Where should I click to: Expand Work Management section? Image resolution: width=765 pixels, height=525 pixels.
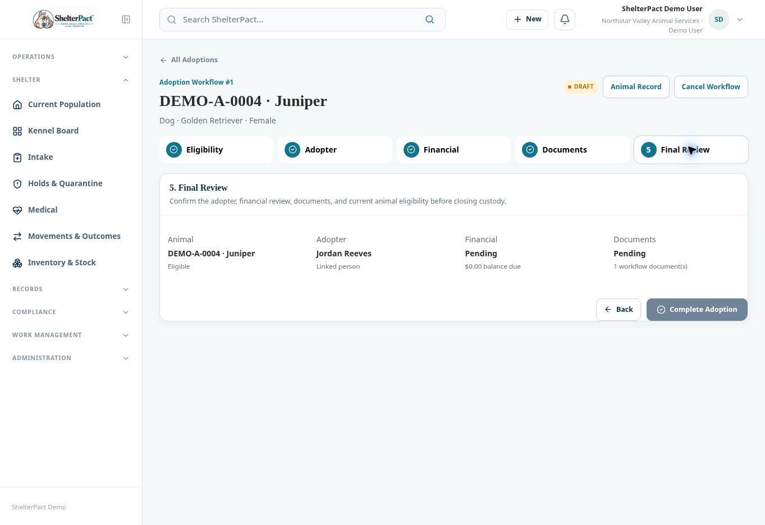point(71,335)
